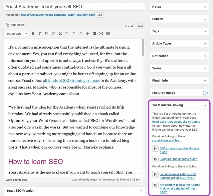
Task: Click Edit button next to permalink
Action: tap(99, 15)
